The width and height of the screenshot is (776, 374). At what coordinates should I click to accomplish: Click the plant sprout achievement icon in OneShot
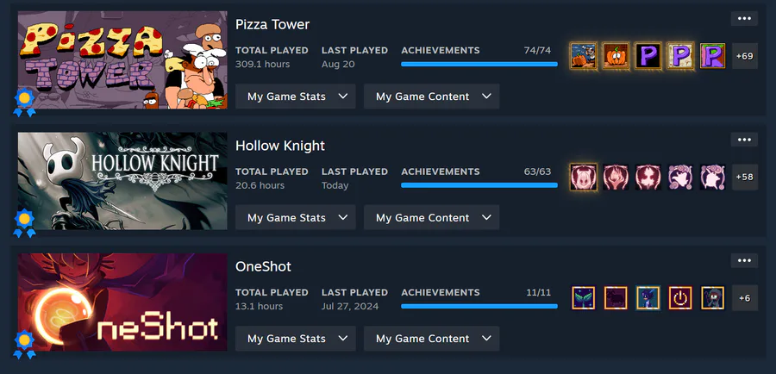click(x=584, y=298)
